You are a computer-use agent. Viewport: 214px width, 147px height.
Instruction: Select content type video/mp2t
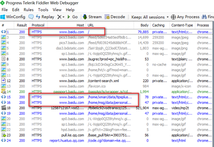[x=180, y=108]
